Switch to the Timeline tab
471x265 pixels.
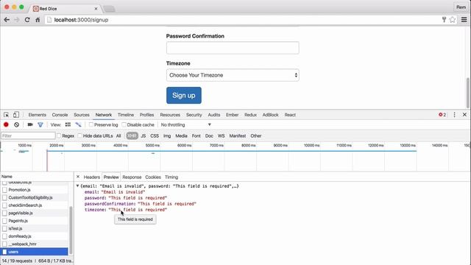point(126,115)
